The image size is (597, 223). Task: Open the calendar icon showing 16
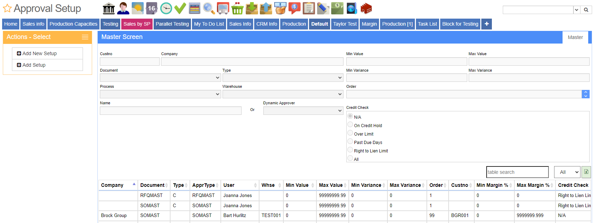152,8
